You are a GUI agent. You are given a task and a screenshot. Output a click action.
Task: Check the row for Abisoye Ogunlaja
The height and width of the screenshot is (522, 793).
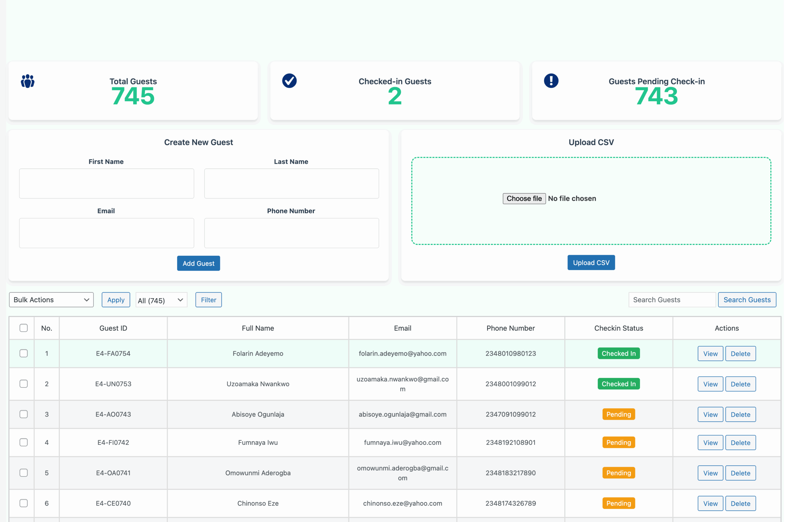point(24,414)
